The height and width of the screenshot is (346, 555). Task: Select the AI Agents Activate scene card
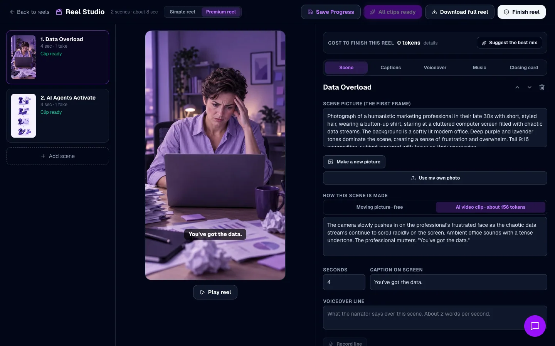(x=57, y=116)
